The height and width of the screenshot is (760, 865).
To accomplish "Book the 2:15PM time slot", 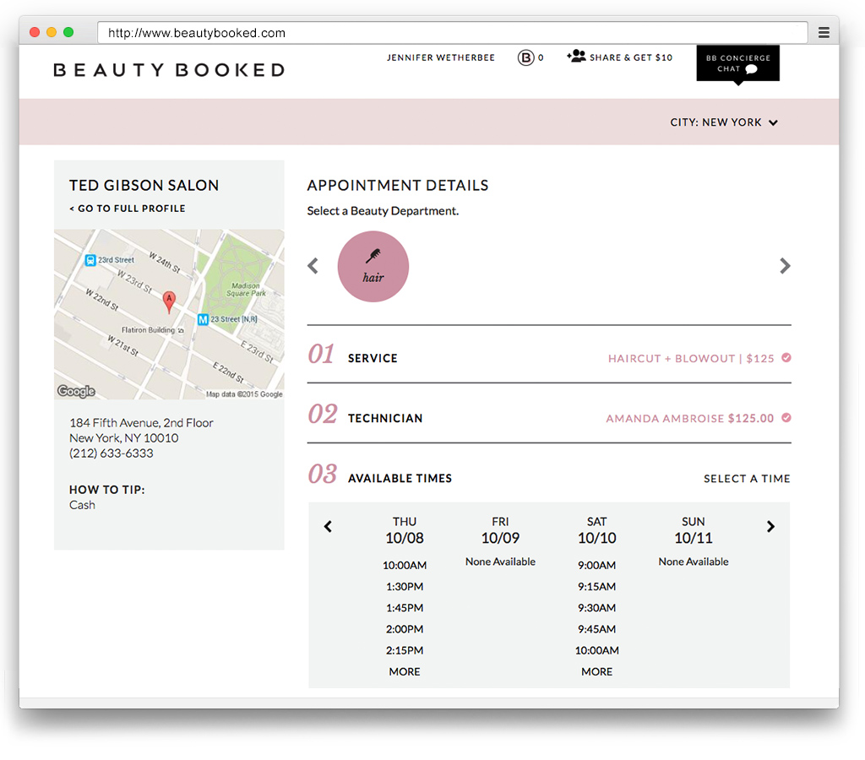I will [405, 651].
